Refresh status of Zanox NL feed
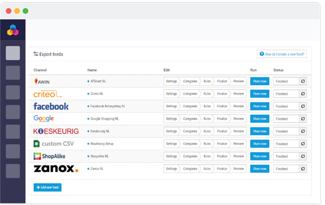 pyautogui.click(x=303, y=169)
